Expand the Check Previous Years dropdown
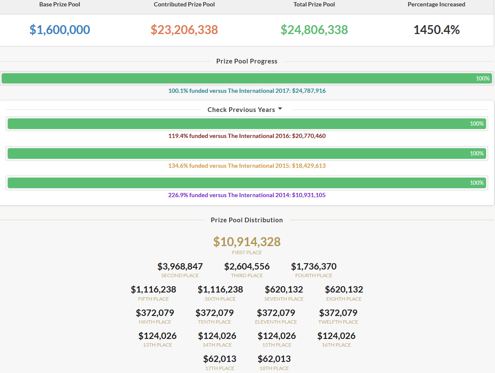This screenshot has height=373, width=495. point(245,109)
